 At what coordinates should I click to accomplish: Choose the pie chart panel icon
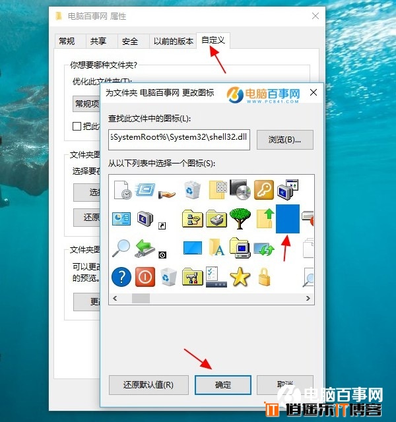(x=121, y=219)
